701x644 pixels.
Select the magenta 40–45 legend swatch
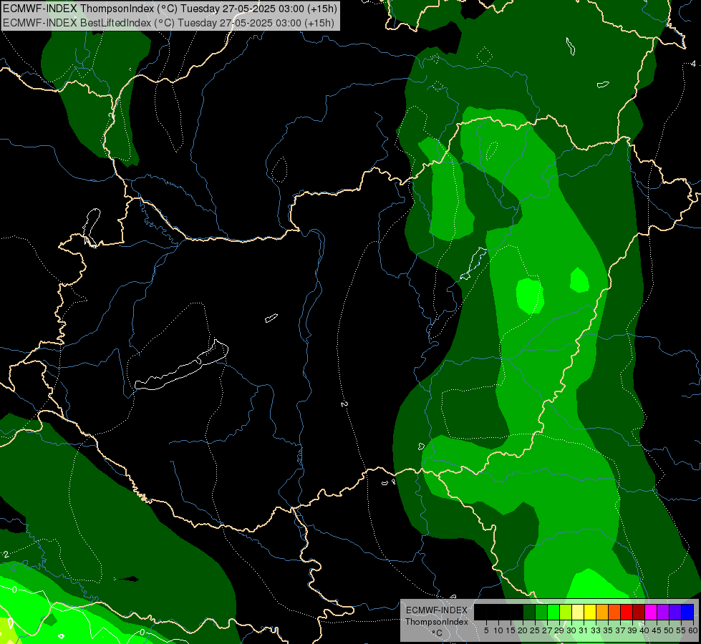click(x=651, y=612)
